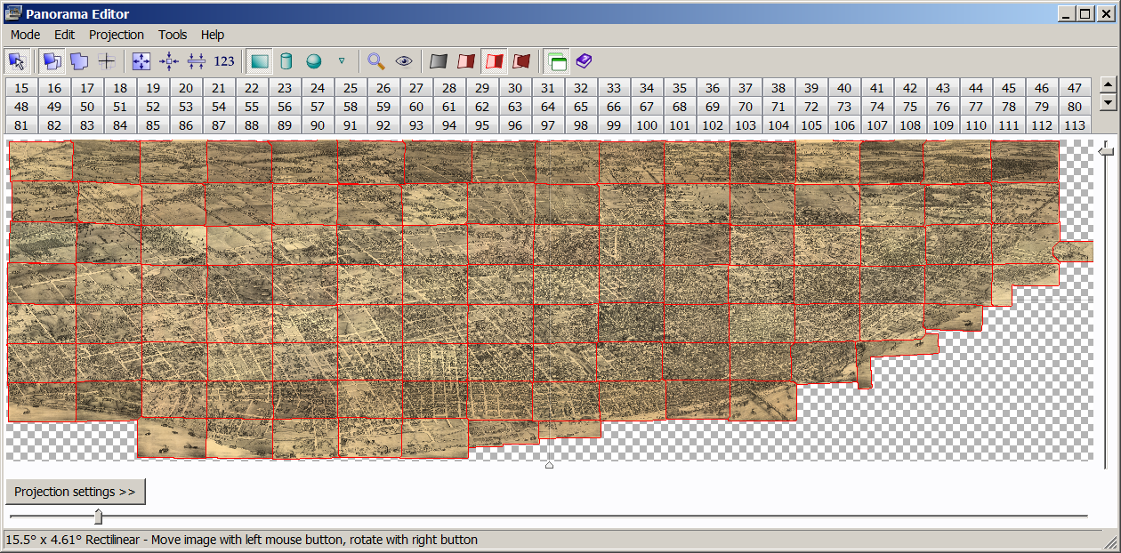The width and height of the screenshot is (1121, 553).
Task: Select the spherical projection icon
Action: (x=313, y=61)
